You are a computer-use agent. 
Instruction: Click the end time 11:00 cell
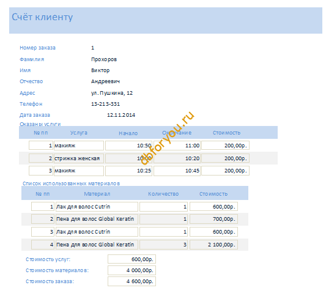click(x=177, y=146)
